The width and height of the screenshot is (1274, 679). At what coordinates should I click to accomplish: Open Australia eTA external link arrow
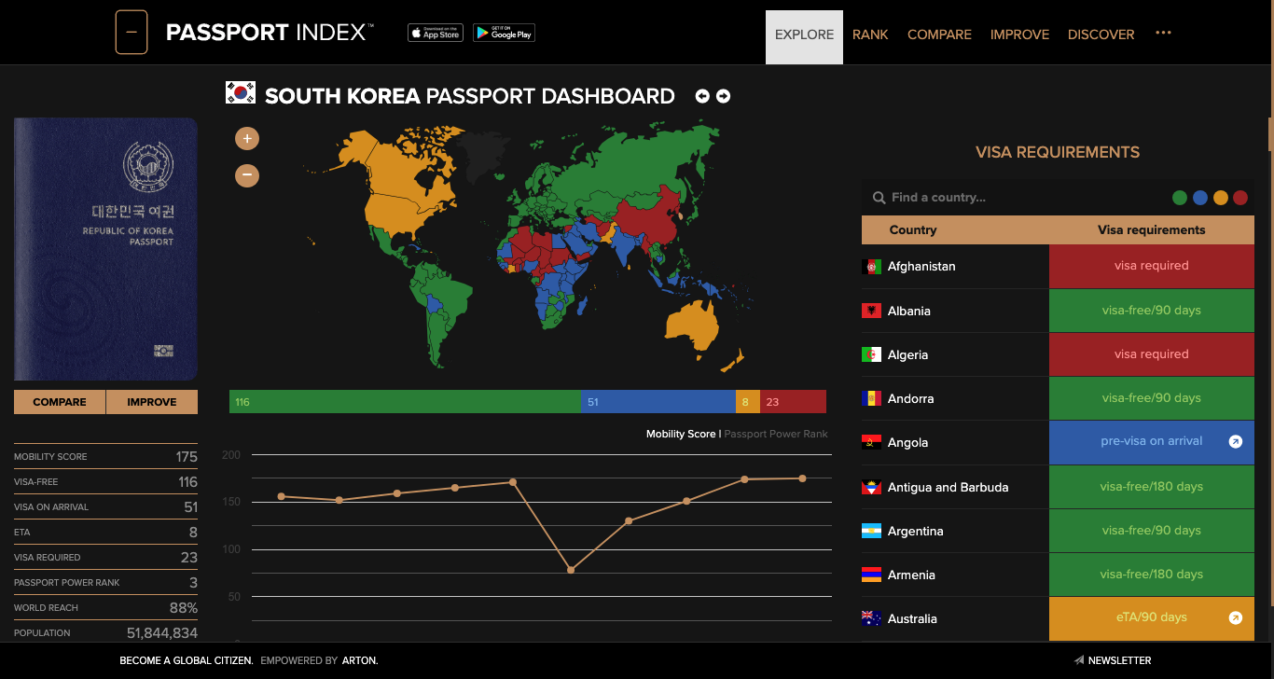click(1236, 617)
